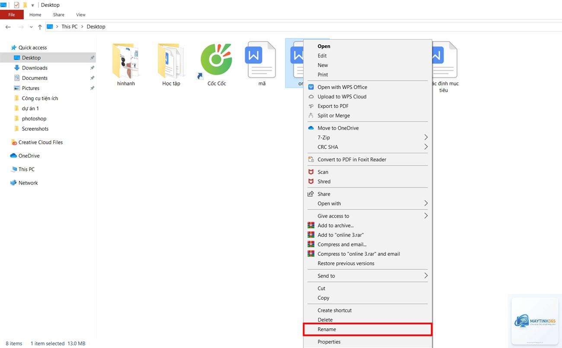Go back with the left arrow button
Viewport: 562px width, 348px height.
(8, 27)
